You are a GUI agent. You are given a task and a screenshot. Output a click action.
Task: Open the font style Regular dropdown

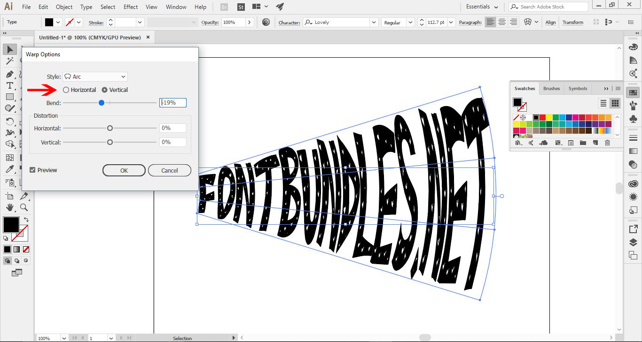[410, 22]
